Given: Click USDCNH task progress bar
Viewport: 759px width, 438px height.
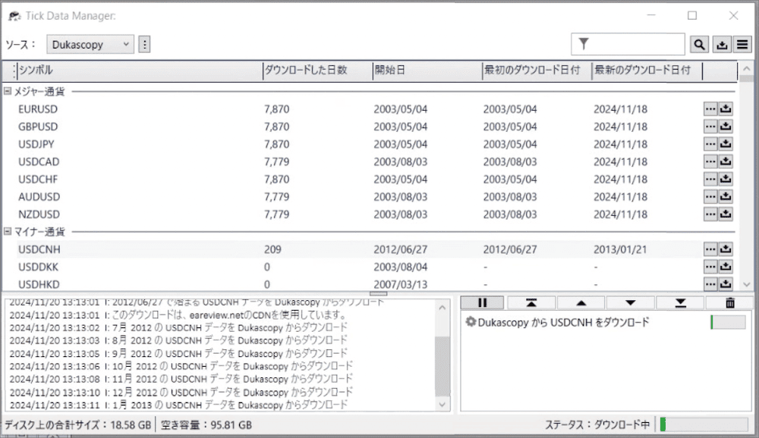Looking at the screenshot, I should [x=728, y=322].
